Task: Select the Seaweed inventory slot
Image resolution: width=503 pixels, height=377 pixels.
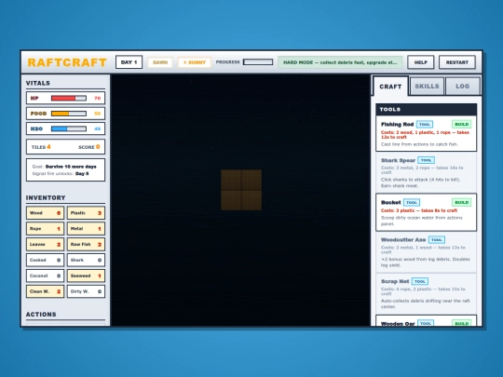Action: tap(86, 276)
